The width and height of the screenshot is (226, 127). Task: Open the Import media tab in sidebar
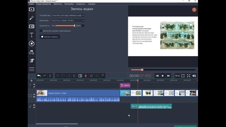coord(31,10)
